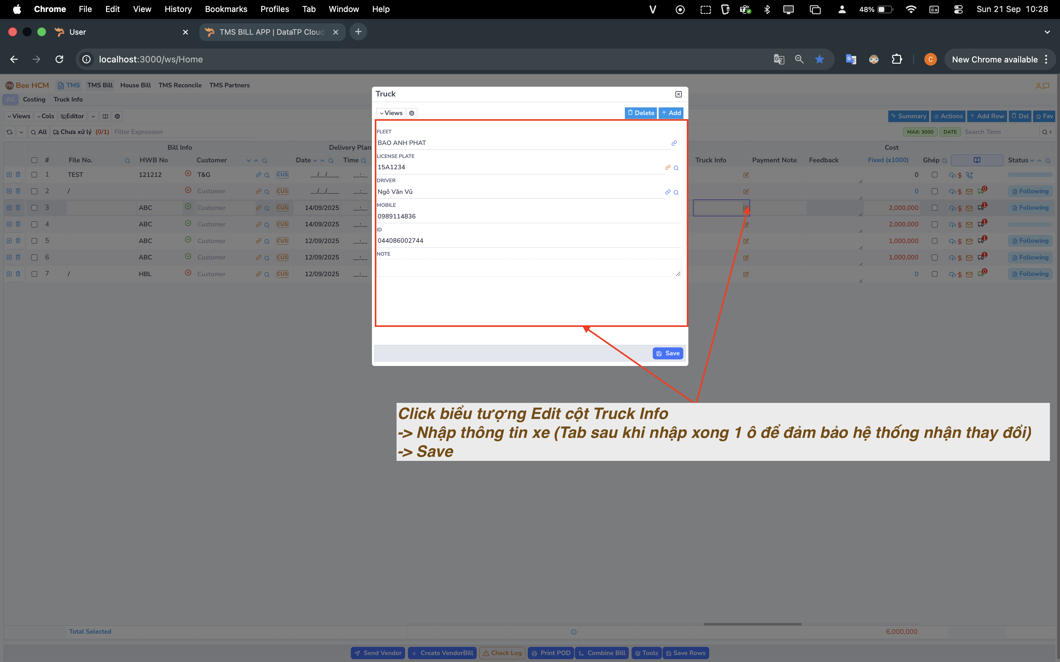Open Views dropdown in Truck dialog

pyautogui.click(x=391, y=113)
